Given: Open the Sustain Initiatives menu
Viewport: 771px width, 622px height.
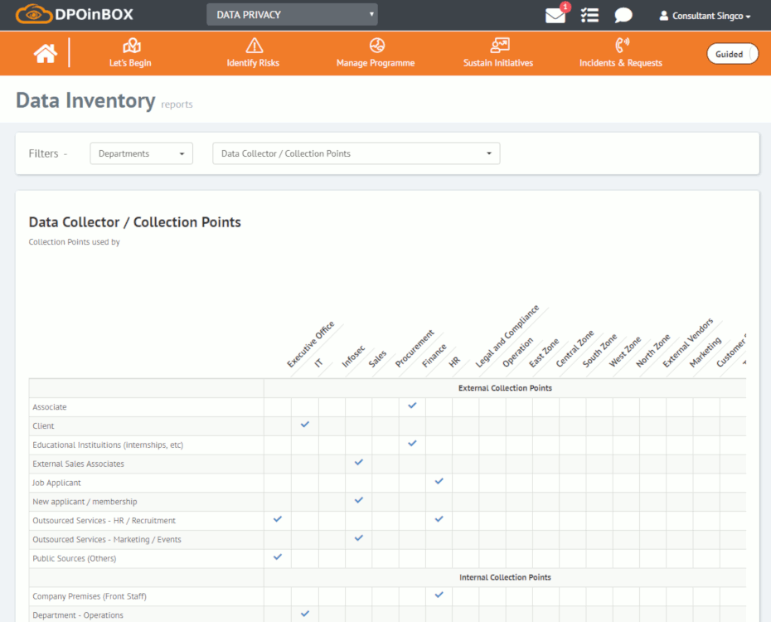Looking at the screenshot, I should click(498, 53).
